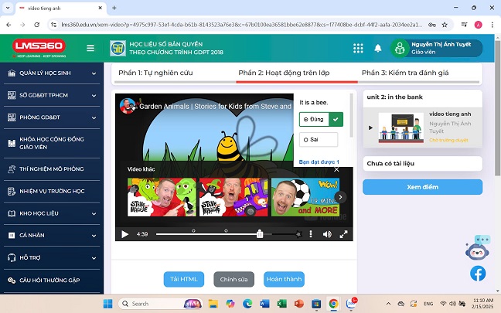This screenshot has height=313, width=501.
Task: Open CÂU HỎI THƯỜNG GẶP menu
Action: click(x=52, y=280)
